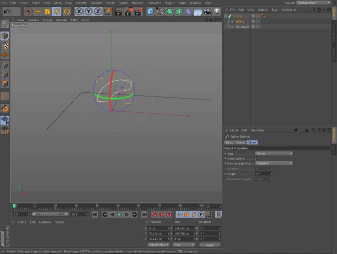Collapse the Sweep object tree
This screenshot has width=337, height=254.
coord(225,16)
